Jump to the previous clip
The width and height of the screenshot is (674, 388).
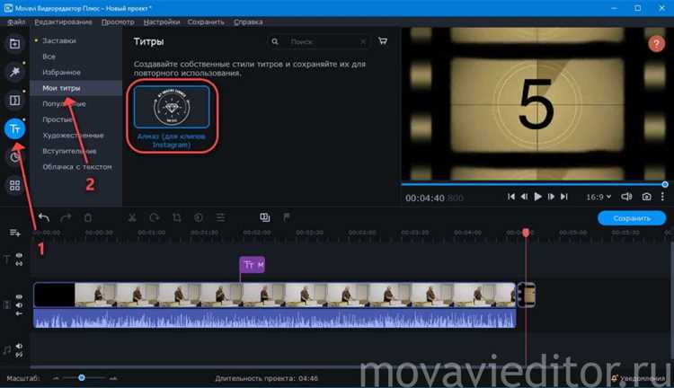click(x=511, y=197)
